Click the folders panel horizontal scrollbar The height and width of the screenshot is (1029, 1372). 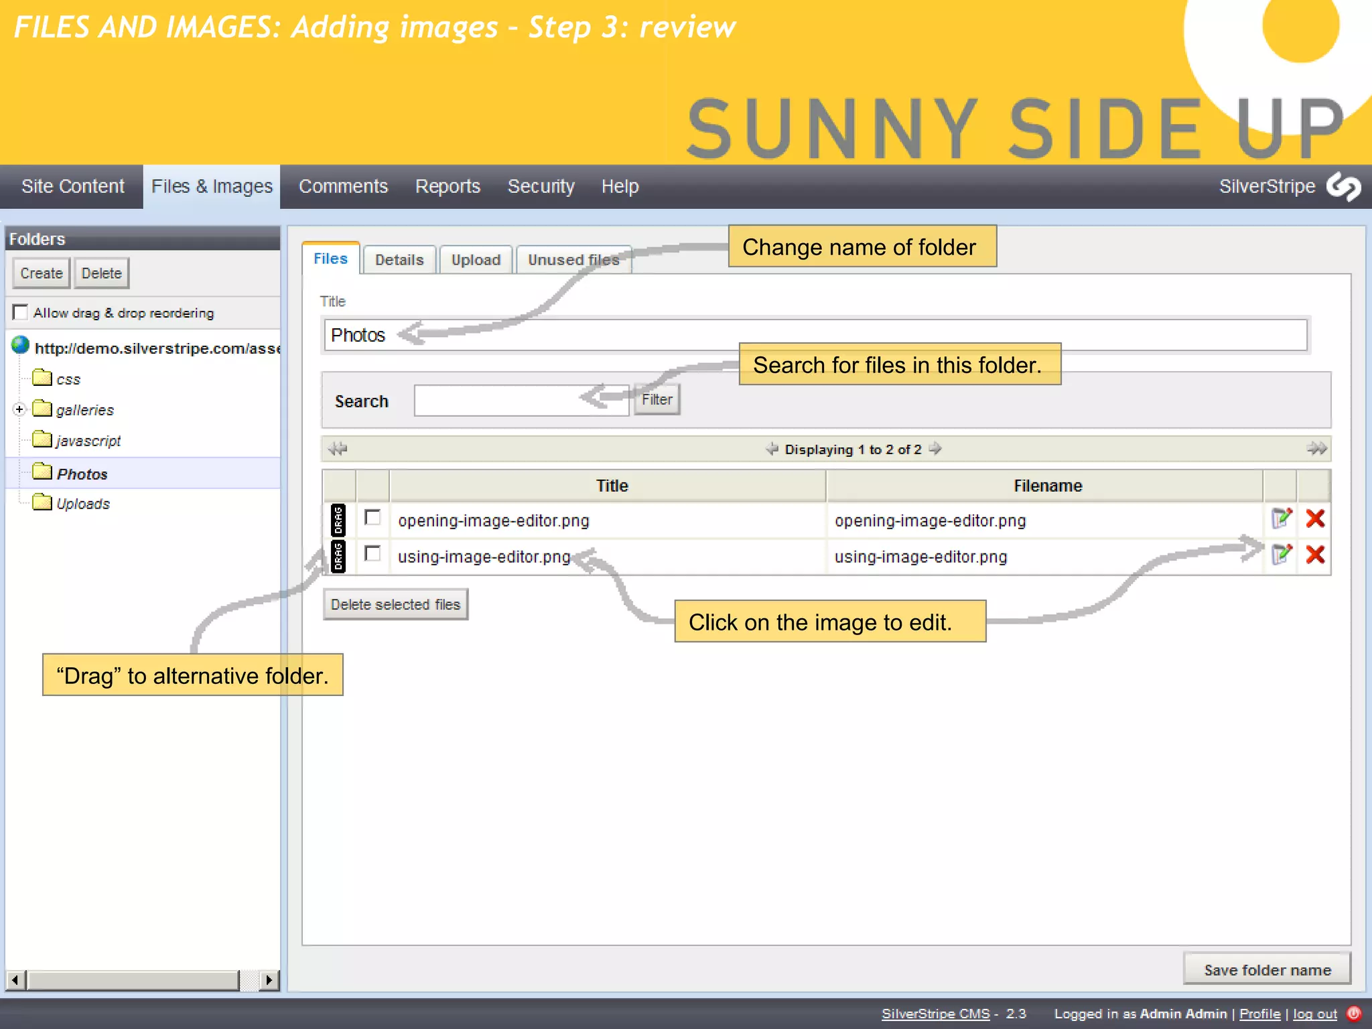[x=134, y=980]
